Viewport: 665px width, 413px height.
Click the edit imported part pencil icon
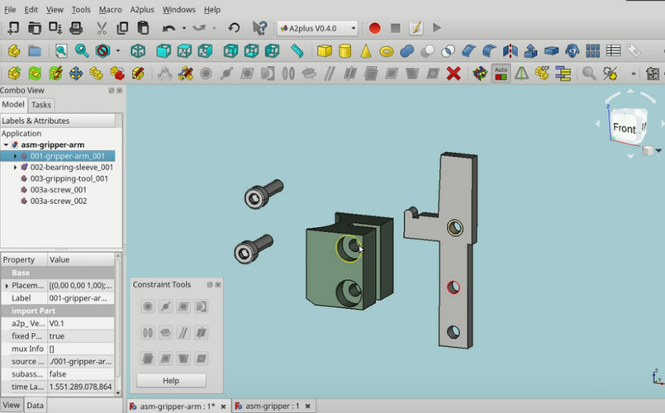[138, 74]
